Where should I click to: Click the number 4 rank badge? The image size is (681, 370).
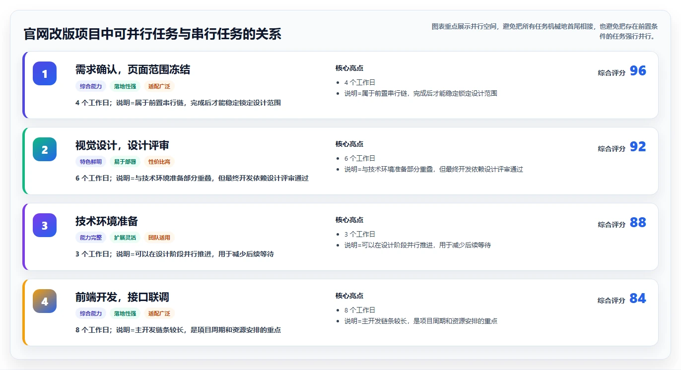(45, 301)
